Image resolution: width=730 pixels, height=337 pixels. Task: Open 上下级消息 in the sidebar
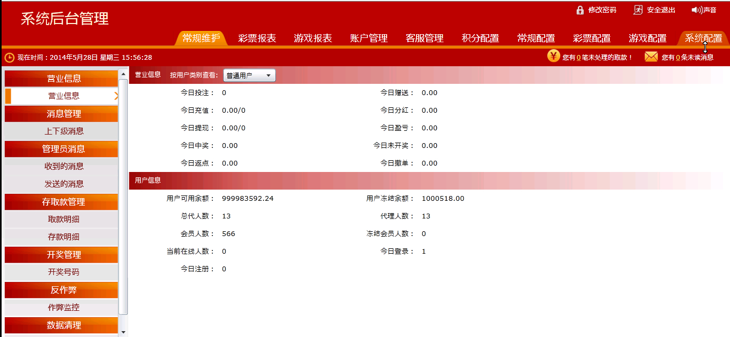click(x=64, y=131)
